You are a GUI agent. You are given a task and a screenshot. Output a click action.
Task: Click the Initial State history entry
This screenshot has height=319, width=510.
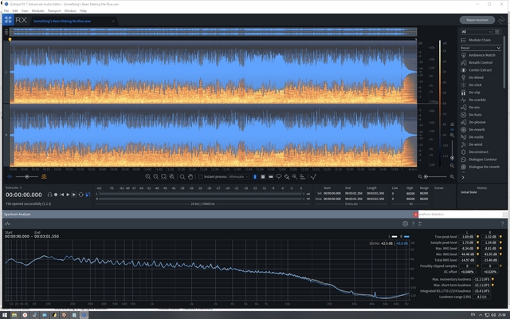(x=469, y=192)
